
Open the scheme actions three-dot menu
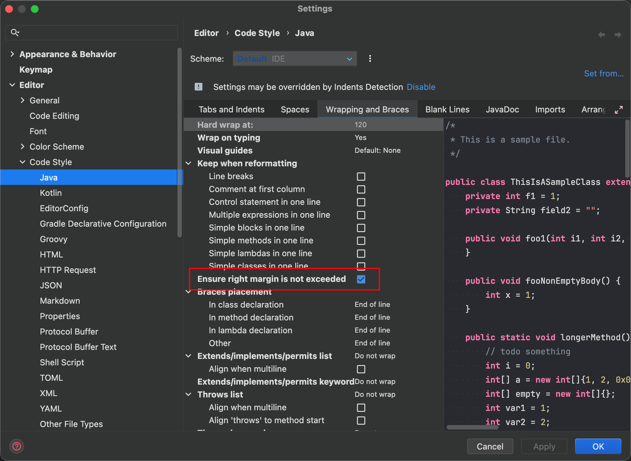370,58
